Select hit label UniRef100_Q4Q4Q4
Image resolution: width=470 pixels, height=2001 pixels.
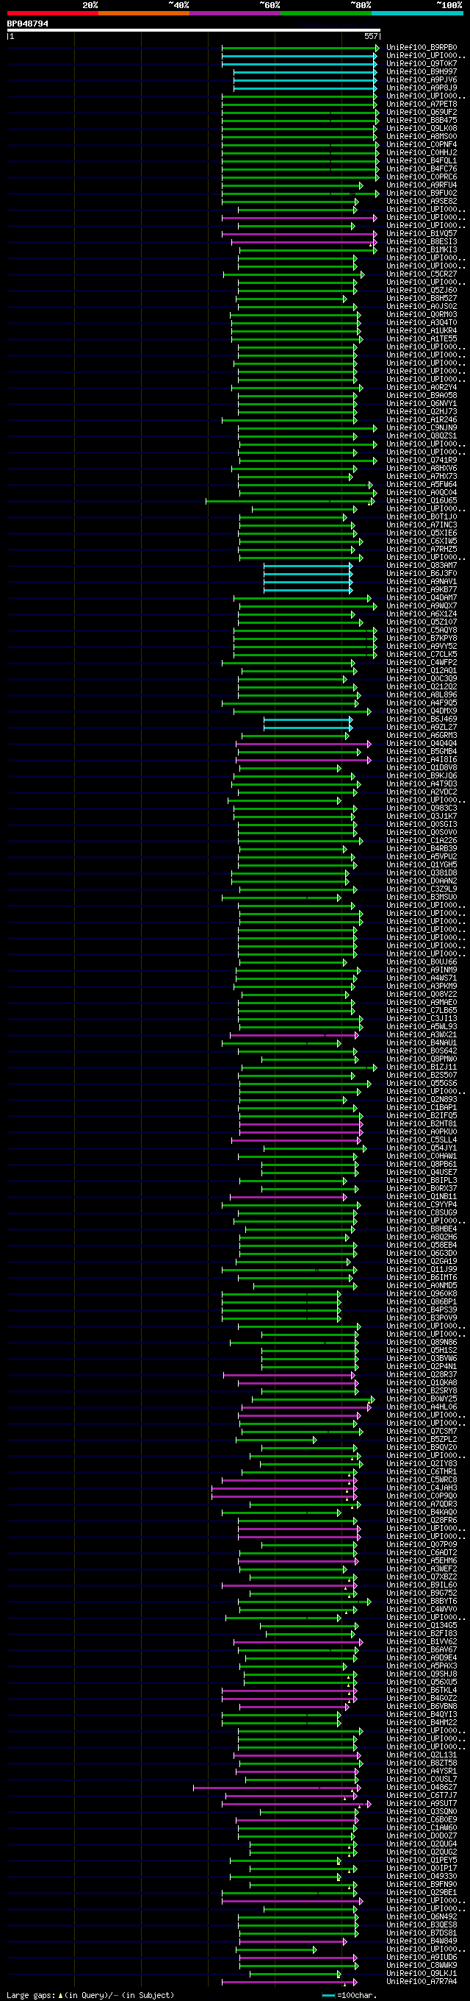[422, 744]
